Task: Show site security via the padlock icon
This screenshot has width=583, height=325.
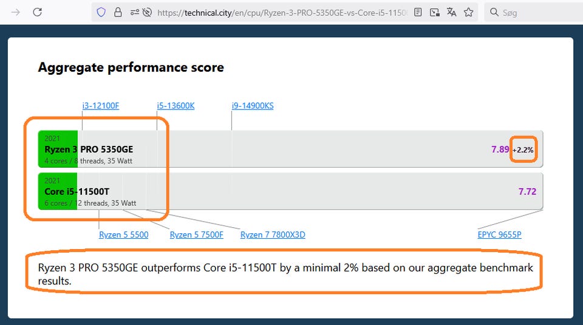Action: 118,12
